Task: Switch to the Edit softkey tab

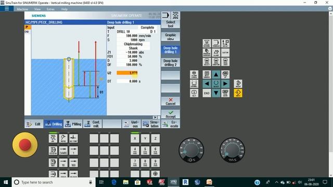Action: pos(34,124)
